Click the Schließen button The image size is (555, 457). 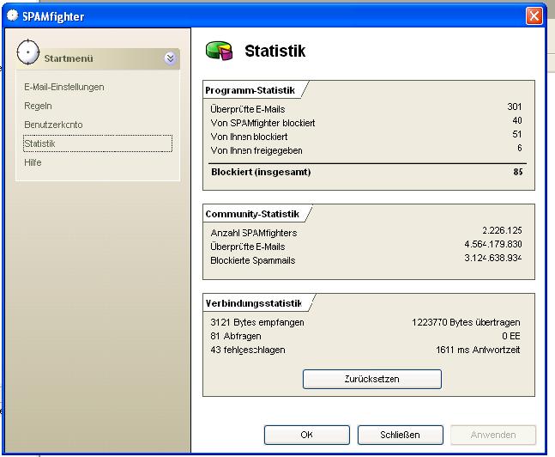tap(400, 435)
